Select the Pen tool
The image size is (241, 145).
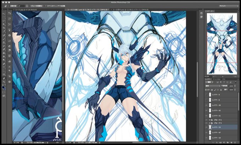[4, 64]
